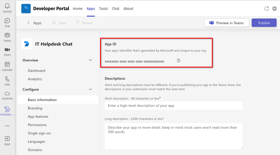The width and height of the screenshot is (280, 155).
Task: Open the Chat tab in Developer Portal
Action: (x=115, y=9)
